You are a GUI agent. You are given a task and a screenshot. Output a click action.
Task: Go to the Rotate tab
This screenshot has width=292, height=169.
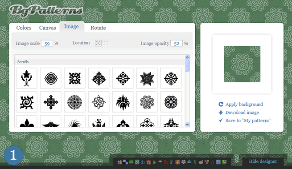point(98,28)
